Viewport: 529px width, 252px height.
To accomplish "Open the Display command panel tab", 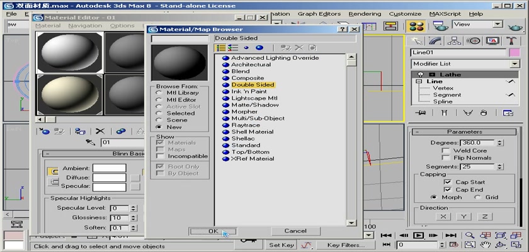I will point(492,41).
